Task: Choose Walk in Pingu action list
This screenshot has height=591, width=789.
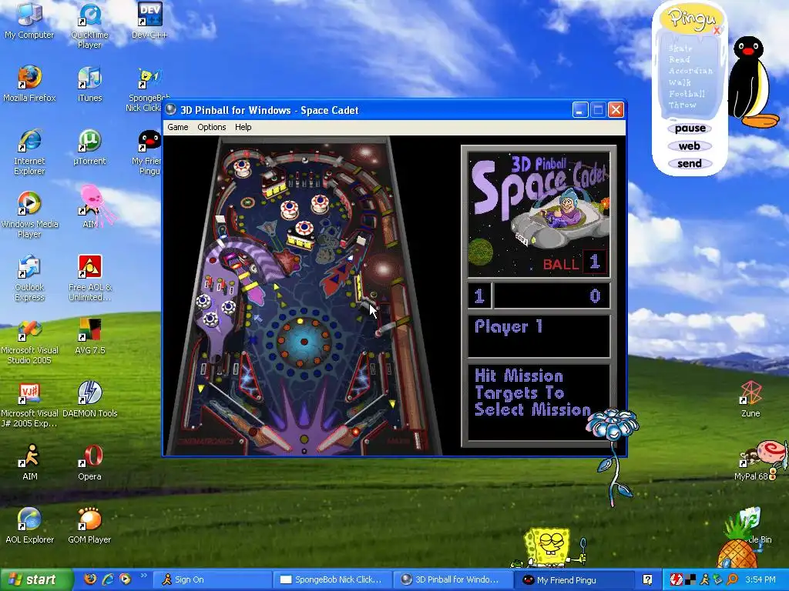Action: [680, 82]
